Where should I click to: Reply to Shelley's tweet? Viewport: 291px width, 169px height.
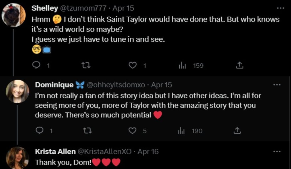coord(36,65)
